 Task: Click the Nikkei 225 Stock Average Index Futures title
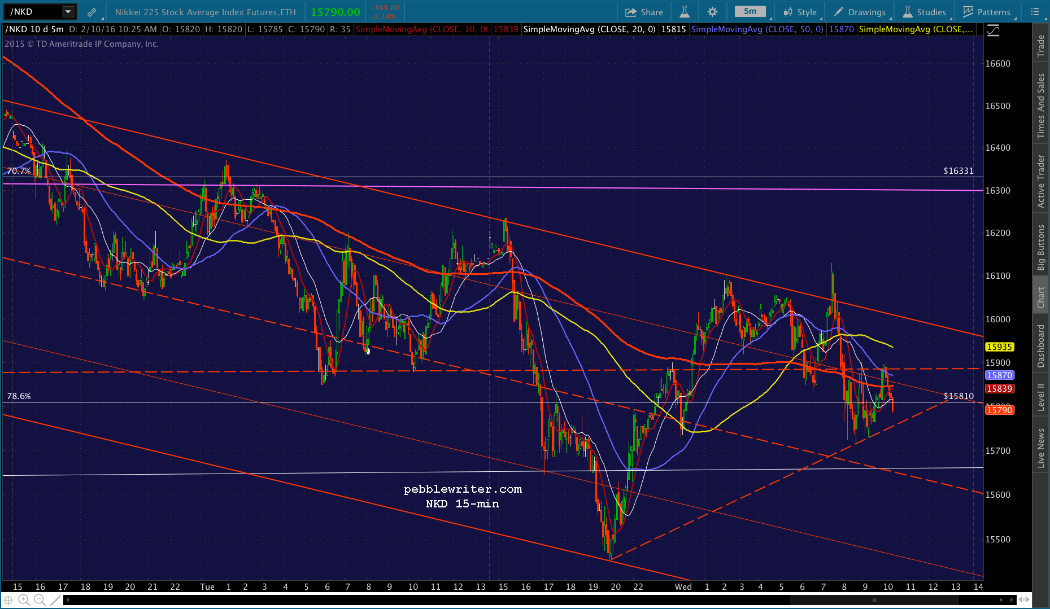pyautogui.click(x=205, y=12)
